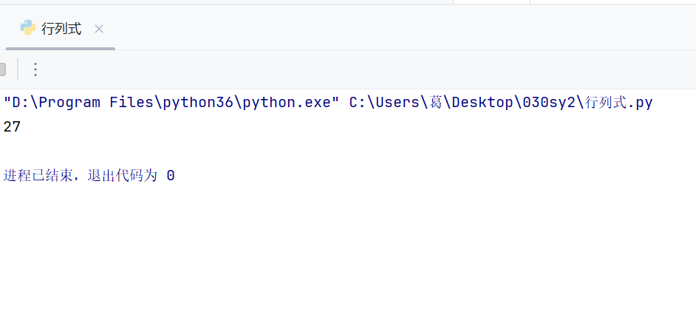This screenshot has width=696, height=317.
Task: Click the python36 folder segment in path
Action: pos(199,103)
